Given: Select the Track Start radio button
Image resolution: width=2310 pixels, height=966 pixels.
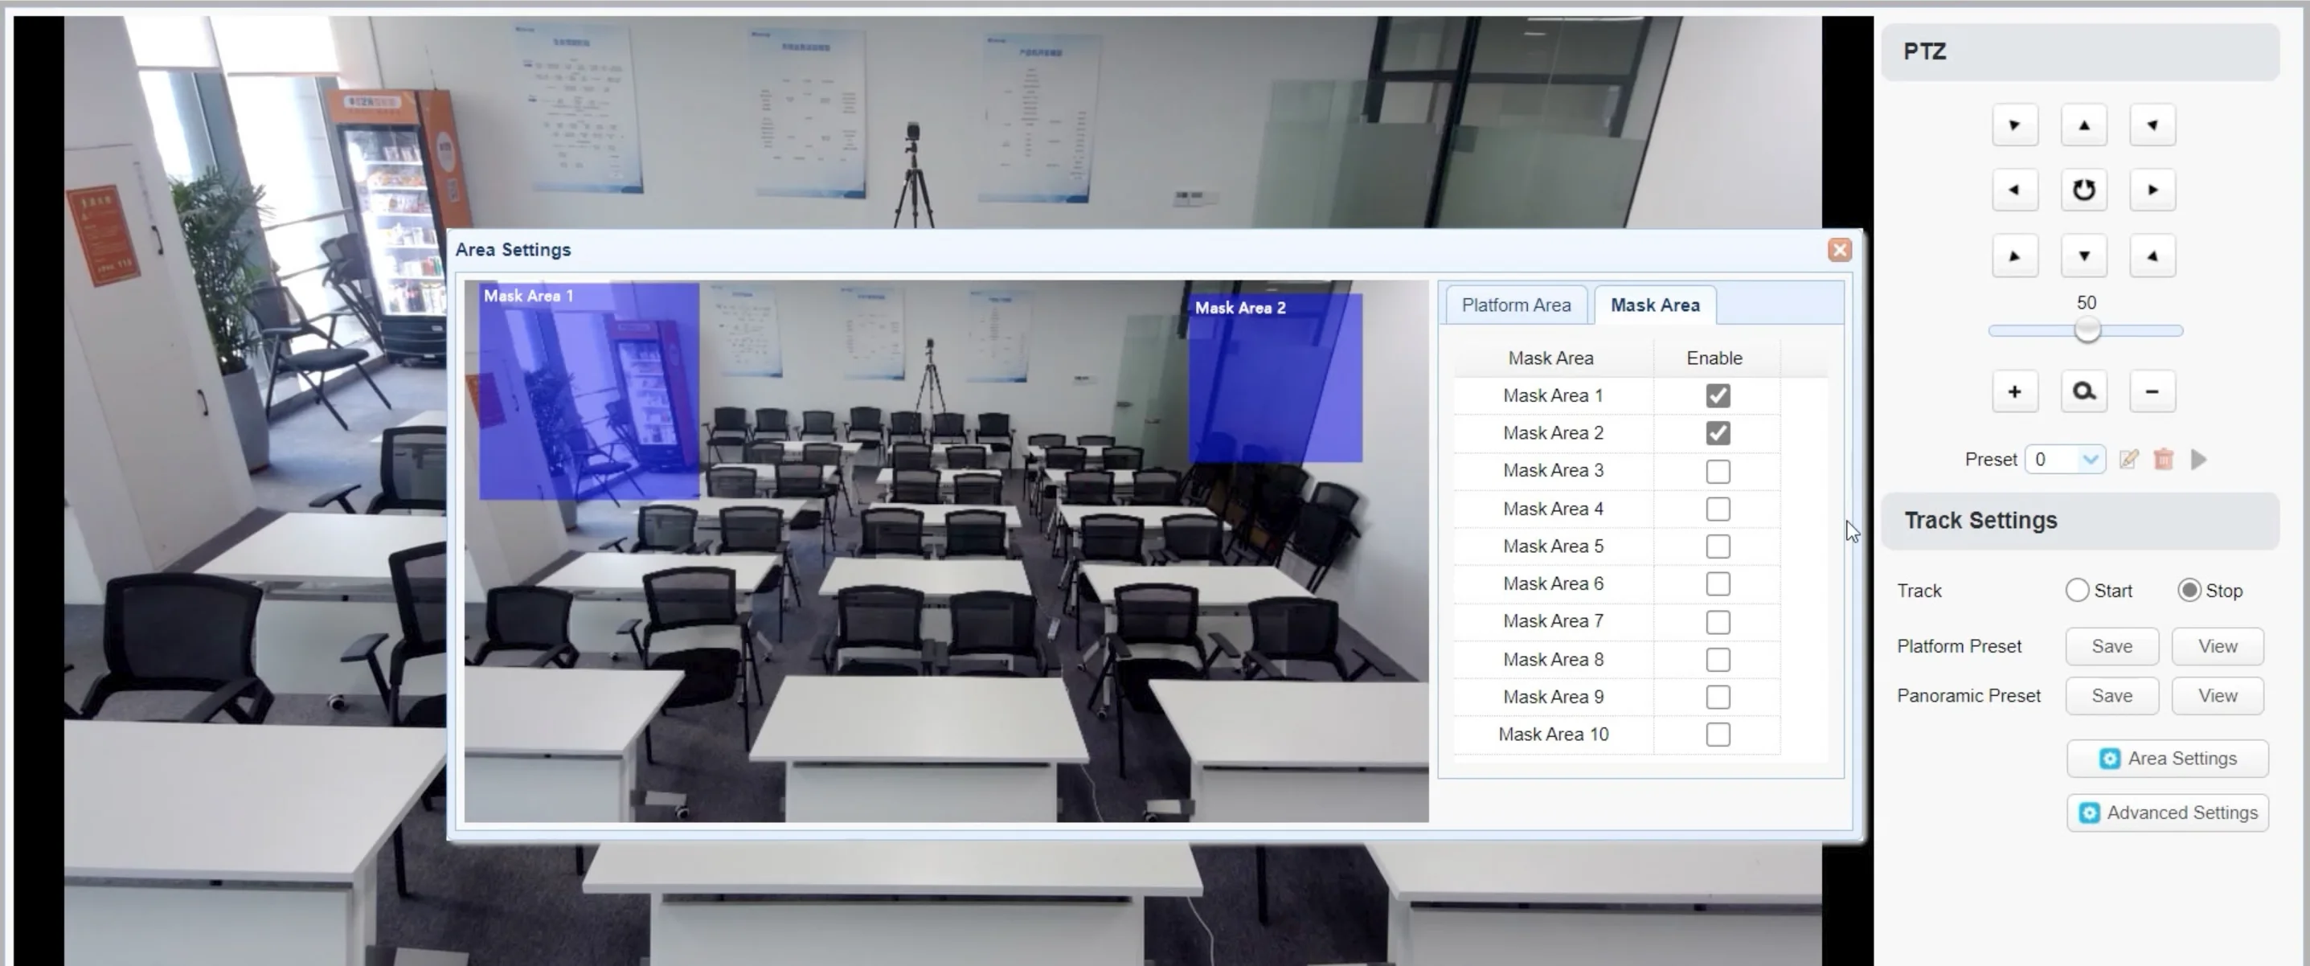Looking at the screenshot, I should (2077, 590).
